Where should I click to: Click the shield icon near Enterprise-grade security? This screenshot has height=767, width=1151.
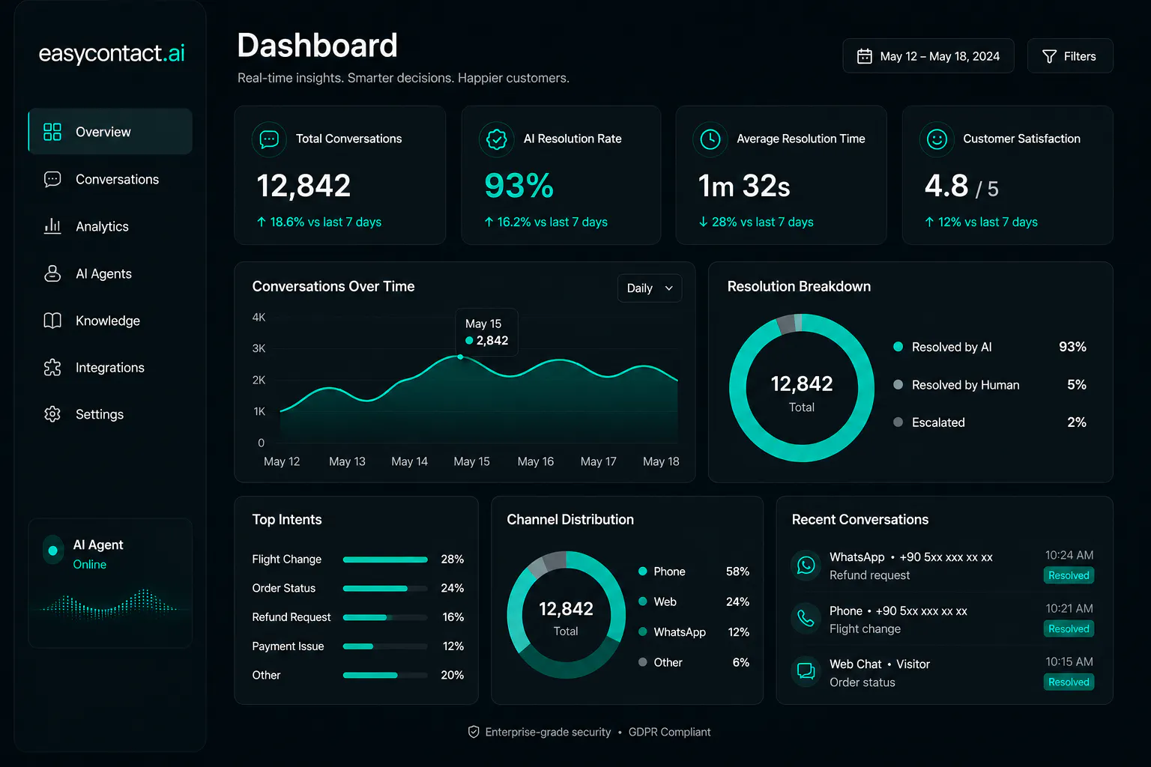(474, 732)
